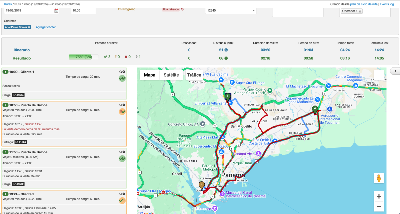The image size is (400, 214).
Task: Zoom out on the map
Action: coord(379,206)
